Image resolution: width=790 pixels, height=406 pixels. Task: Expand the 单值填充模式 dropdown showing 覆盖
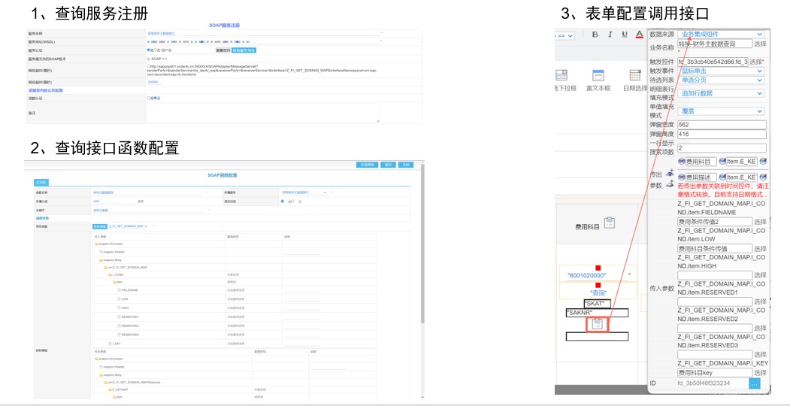click(720, 111)
